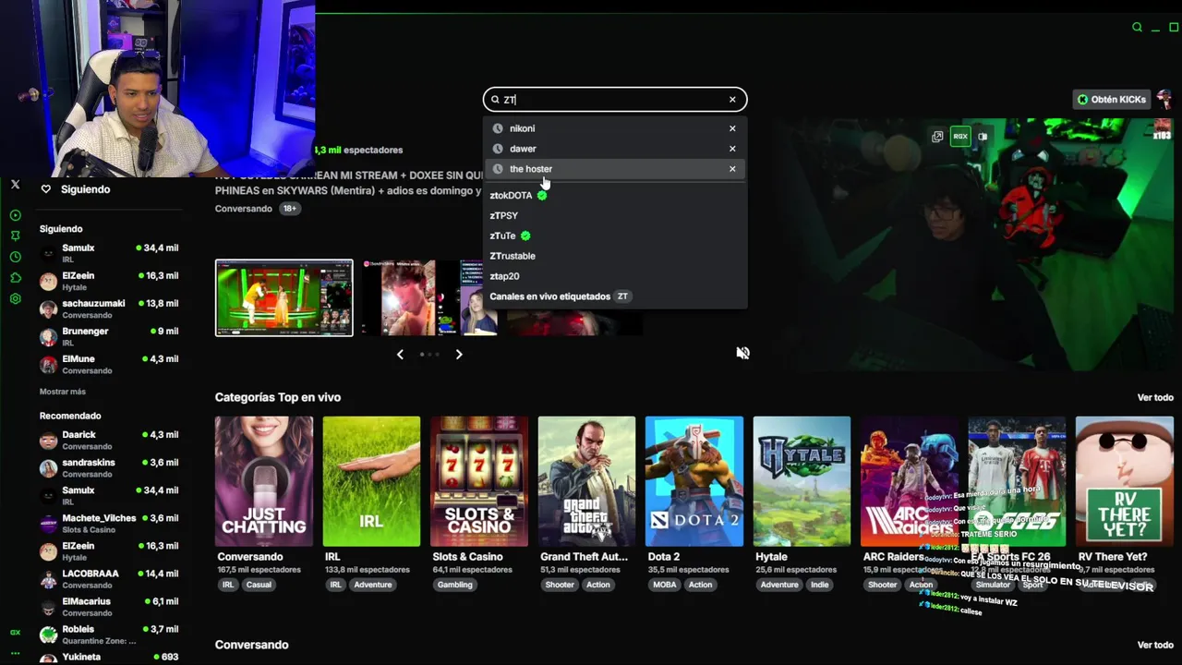Remove 'the hoster' from recent searches

pyautogui.click(x=732, y=169)
